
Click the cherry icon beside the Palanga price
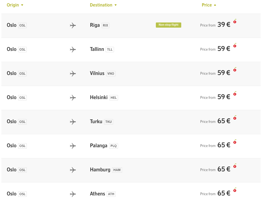(235, 142)
